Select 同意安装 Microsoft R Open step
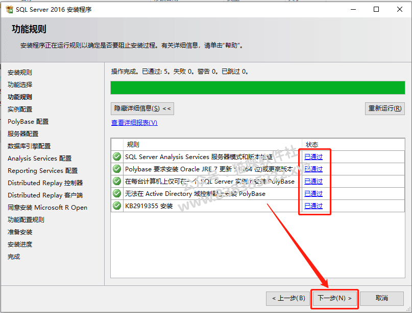 (x=47, y=208)
